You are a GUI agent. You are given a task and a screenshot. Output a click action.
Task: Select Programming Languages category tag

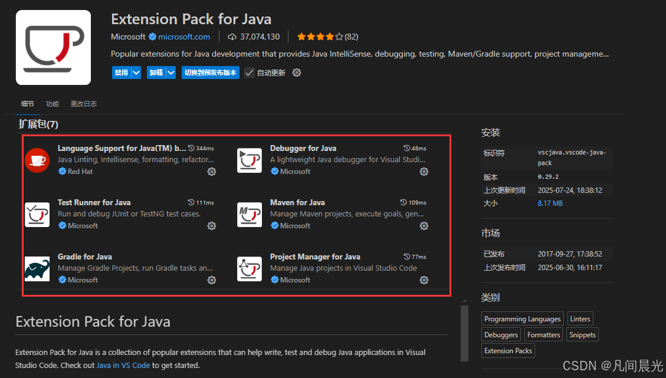(523, 319)
